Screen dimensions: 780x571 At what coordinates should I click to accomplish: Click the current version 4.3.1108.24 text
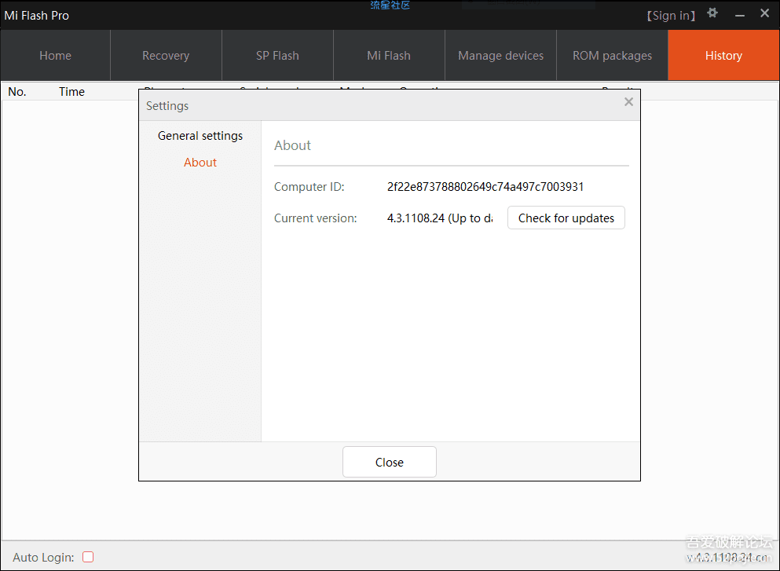(x=440, y=218)
